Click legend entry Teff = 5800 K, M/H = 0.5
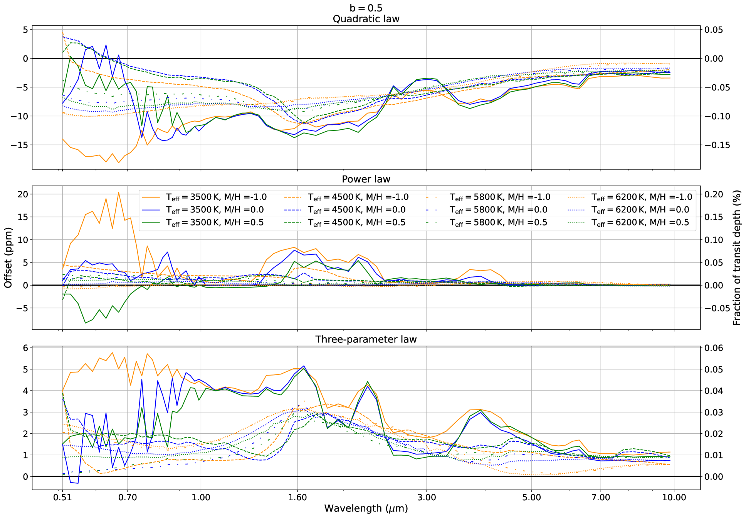 [x=498, y=222]
